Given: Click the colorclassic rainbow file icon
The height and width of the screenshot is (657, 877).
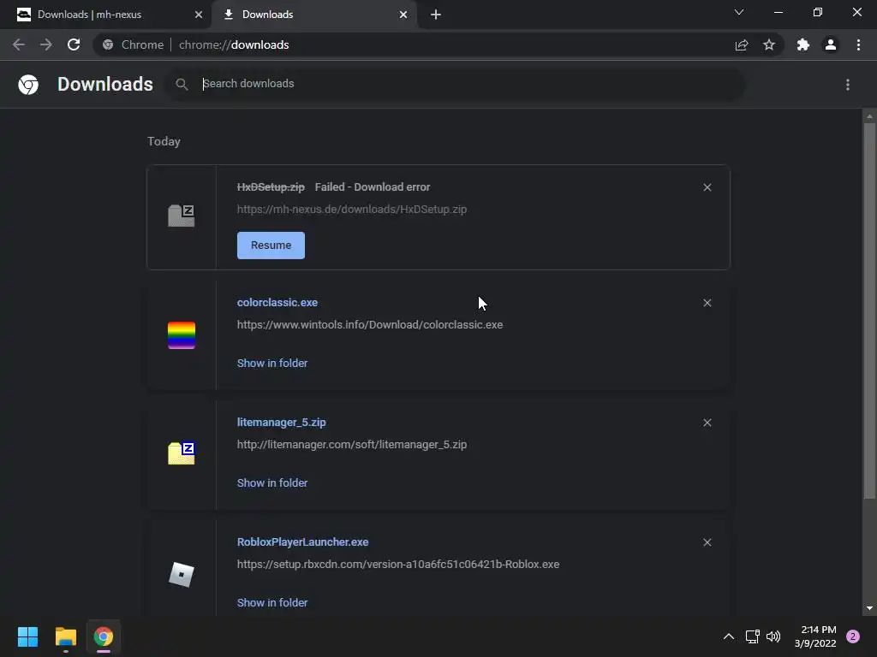Looking at the screenshot, I should (182, 335).
